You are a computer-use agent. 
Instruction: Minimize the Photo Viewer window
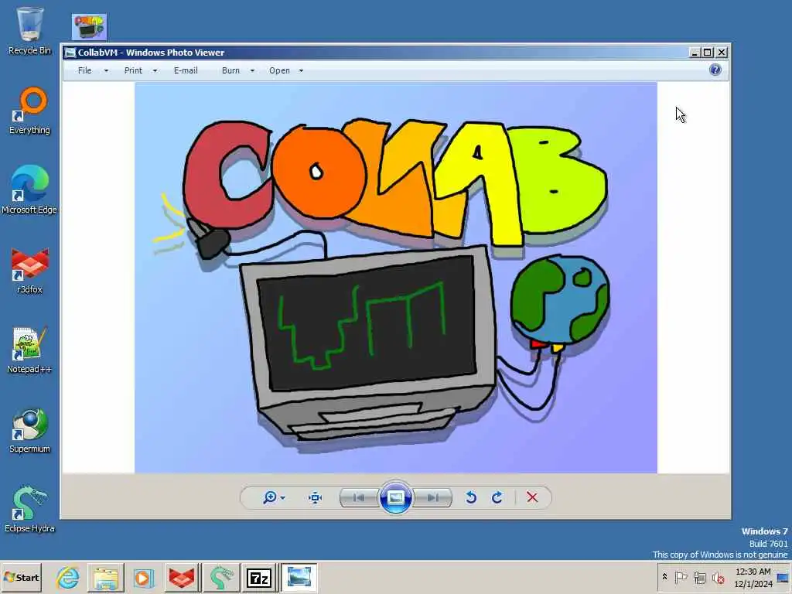click(695, 52)
